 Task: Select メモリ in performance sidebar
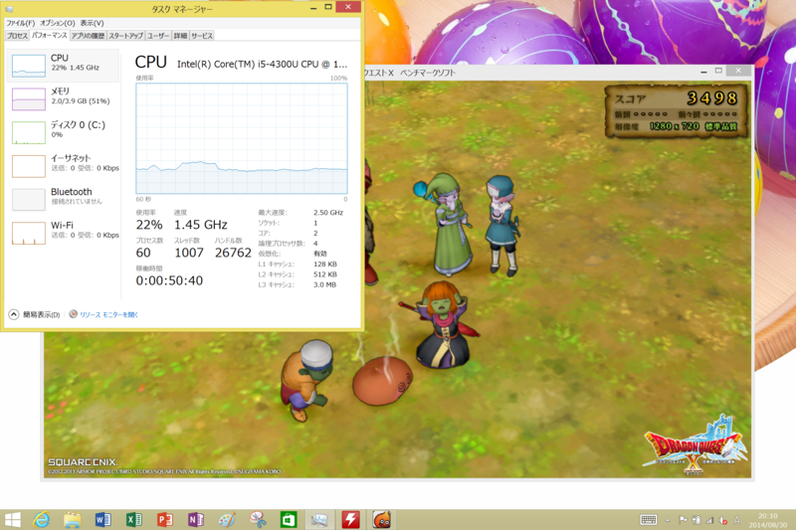coord(63,98)
